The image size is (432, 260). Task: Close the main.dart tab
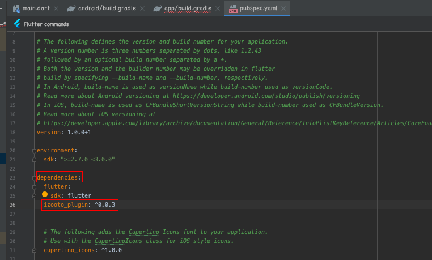[x=56, y=8]
